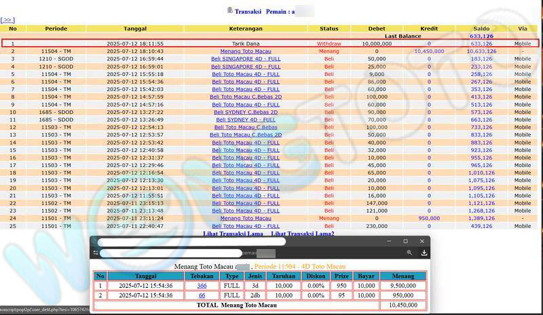Screen dimensions: 543x315
Task: Open Beli SINGAPORE 4D link at 16:59:44
Action: [246, 59]
